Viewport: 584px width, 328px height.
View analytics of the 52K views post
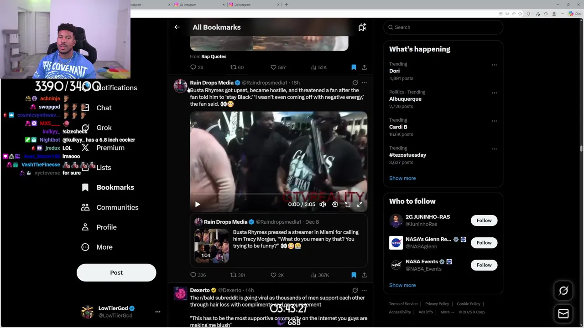pos(318,67)
